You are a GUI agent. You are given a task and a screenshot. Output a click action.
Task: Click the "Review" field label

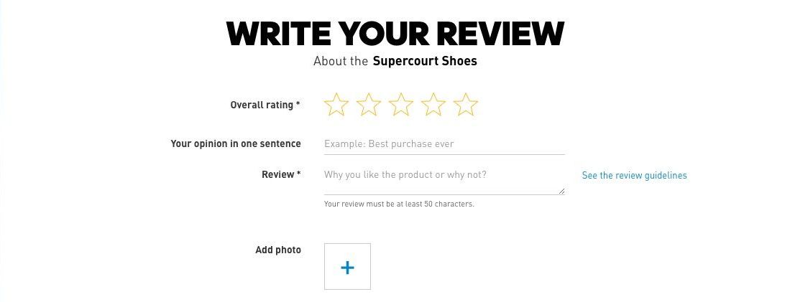(x=278, y=174)
